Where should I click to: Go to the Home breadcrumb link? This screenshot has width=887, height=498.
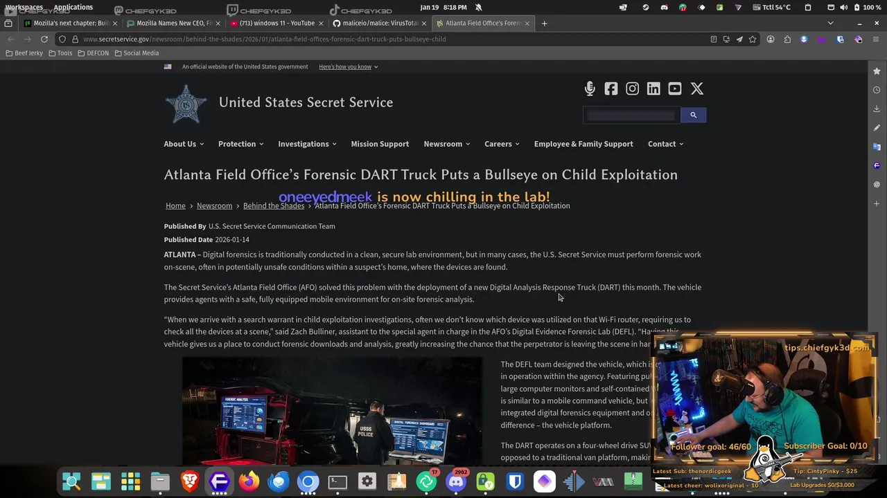pyautogui.click(x=175, y=205)
